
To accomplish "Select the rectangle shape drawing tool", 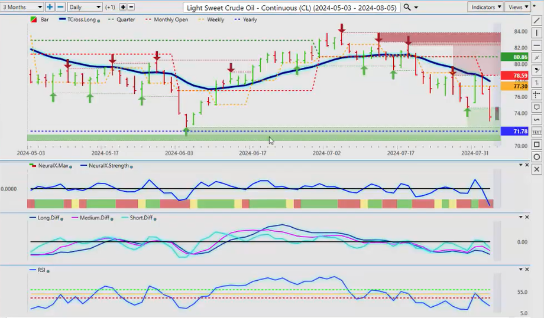I will [x=536, y=145].
